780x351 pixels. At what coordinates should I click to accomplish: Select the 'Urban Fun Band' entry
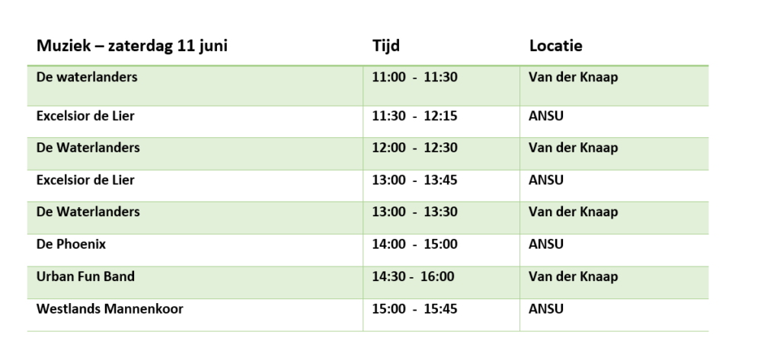(85, 276)
